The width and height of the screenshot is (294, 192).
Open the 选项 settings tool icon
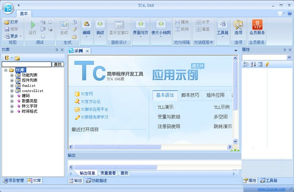[238, 25]
